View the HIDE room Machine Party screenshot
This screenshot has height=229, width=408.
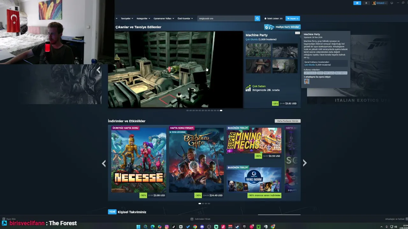pos(285,66)
